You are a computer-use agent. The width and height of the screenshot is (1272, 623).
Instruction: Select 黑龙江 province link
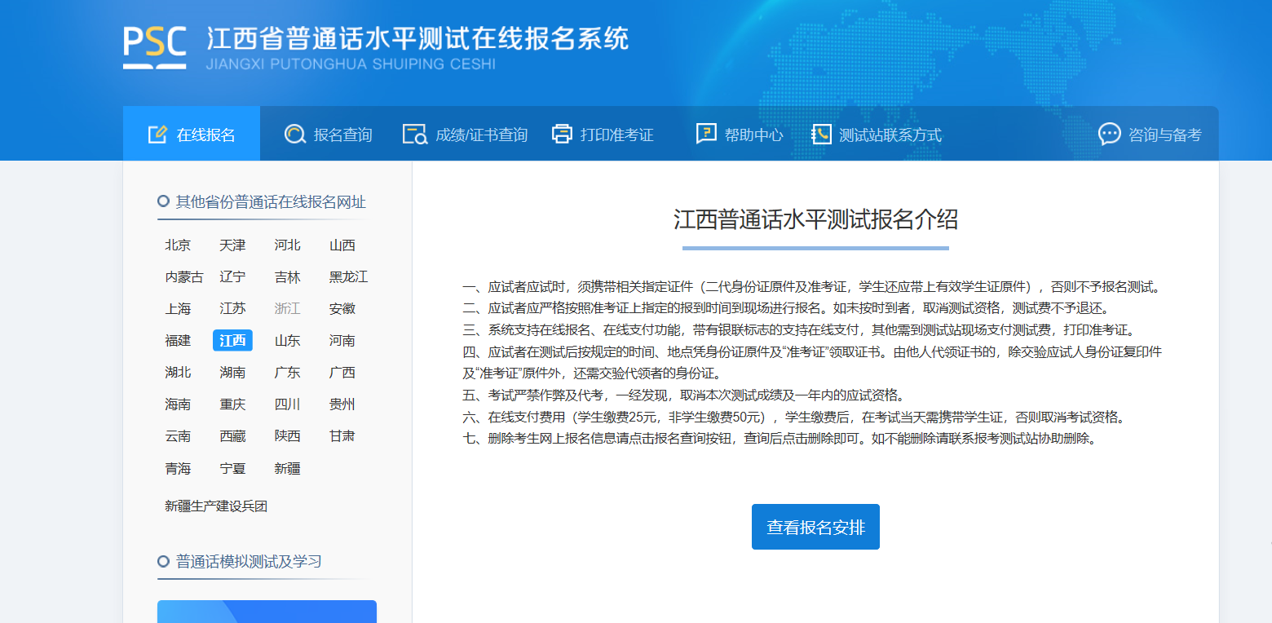point(348,277)
